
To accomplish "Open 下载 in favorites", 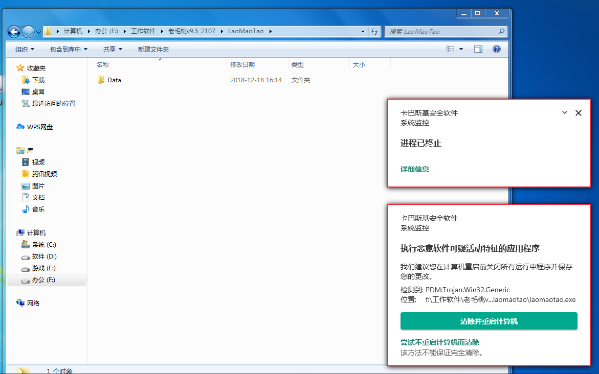I will 38,80.
